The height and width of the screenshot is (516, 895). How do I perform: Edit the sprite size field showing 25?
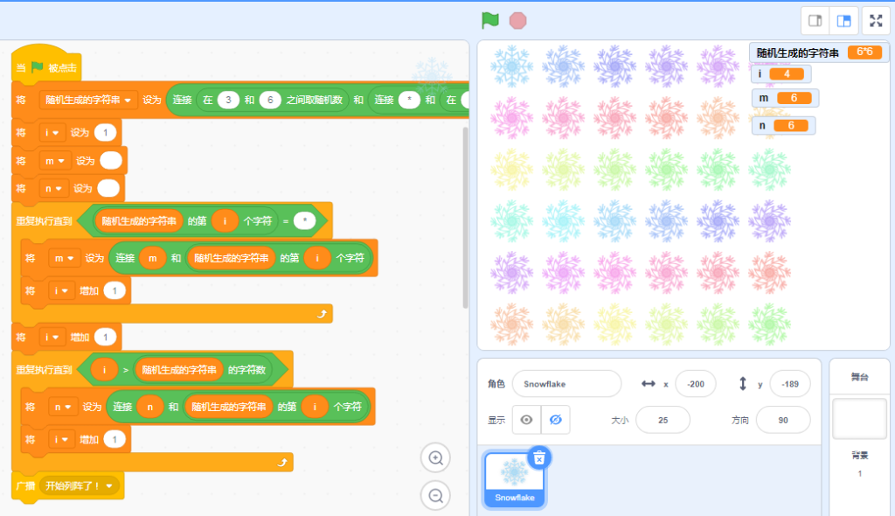[x=663, y=420]
